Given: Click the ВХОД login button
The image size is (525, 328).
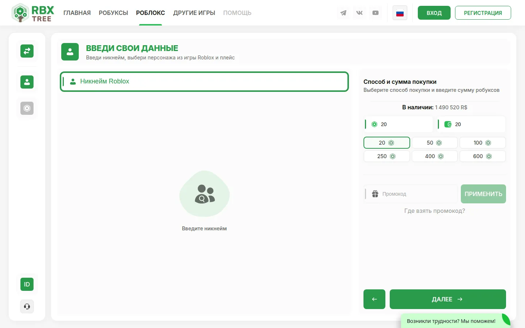Looking at the screenshot, I should (434, 13).
